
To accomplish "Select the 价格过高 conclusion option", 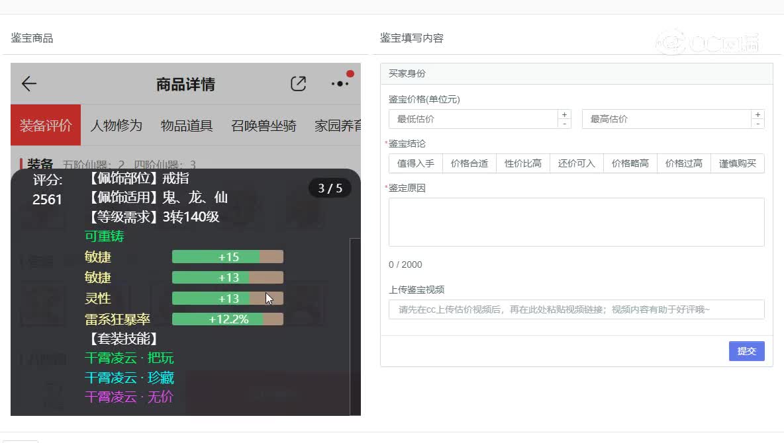I will click(683, 163).
